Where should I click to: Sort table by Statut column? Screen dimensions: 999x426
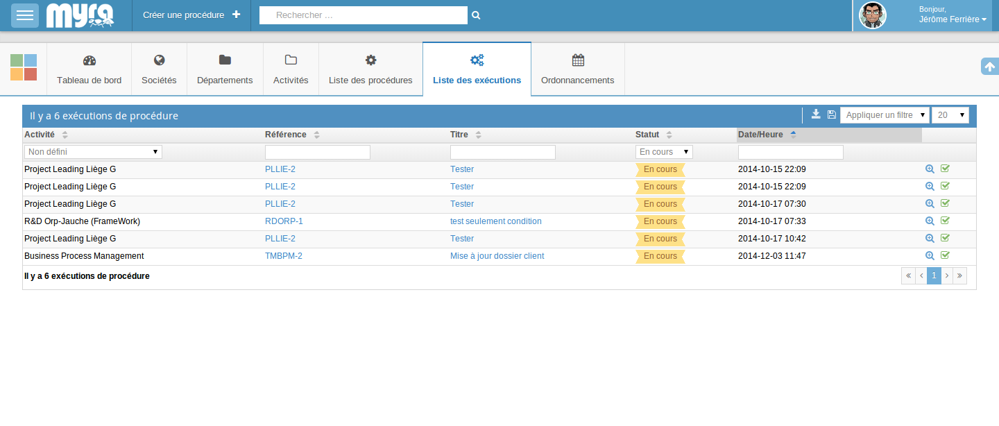[654, 135]
